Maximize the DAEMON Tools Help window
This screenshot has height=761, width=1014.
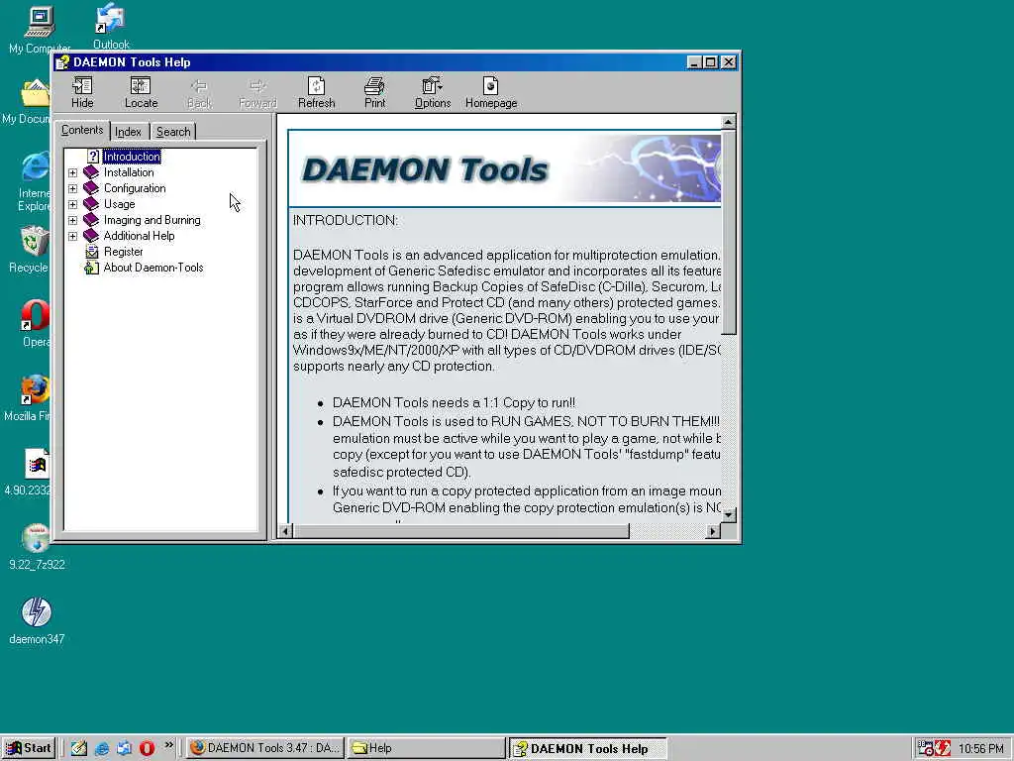point(711,62)
